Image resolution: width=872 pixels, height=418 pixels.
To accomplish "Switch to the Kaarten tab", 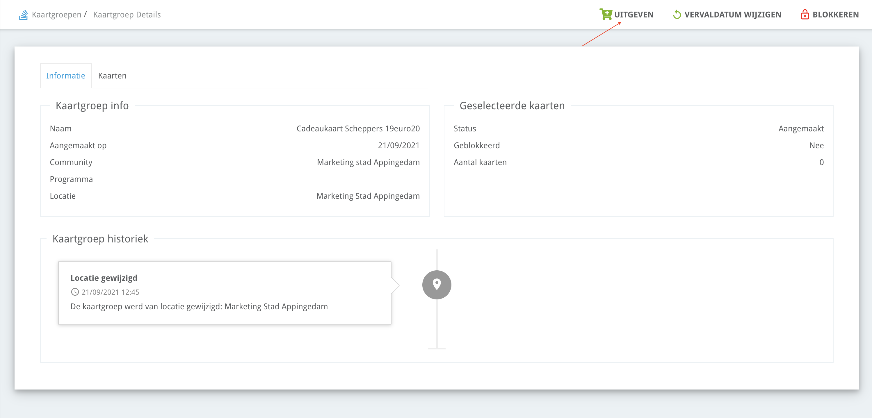I will 112,76.
